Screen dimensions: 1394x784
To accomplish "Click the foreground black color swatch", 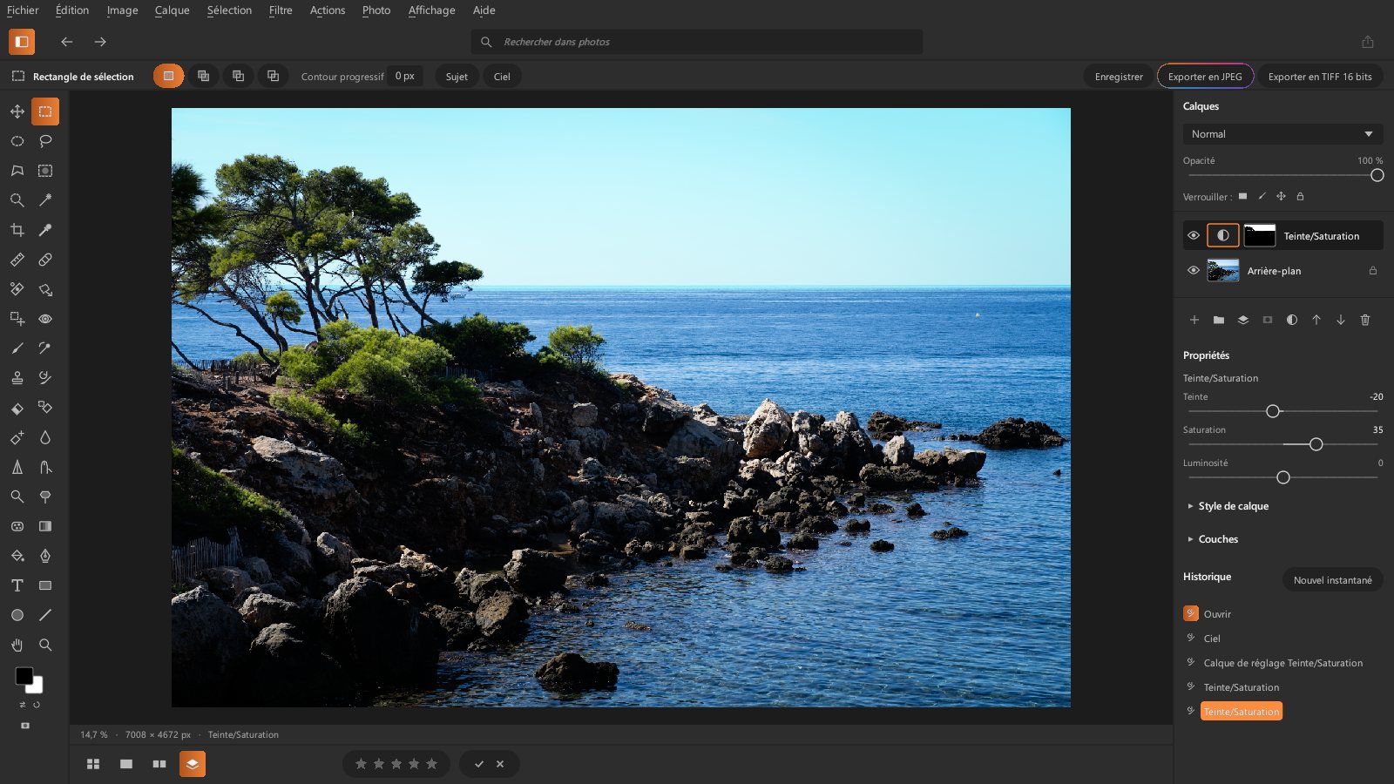I will click(24, 676).
